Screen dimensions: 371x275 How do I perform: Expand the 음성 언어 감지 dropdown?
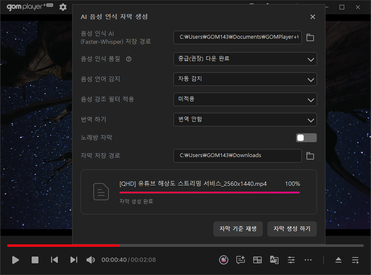click(x=245, y=79)
